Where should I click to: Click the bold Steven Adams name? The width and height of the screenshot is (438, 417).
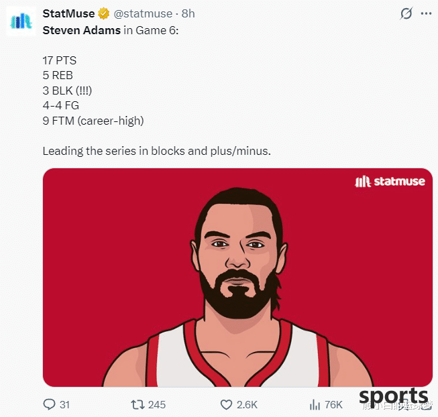(82, 30)
